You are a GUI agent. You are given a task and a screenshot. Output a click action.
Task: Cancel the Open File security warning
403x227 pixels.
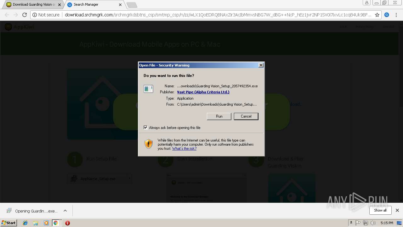click(246, 116)
